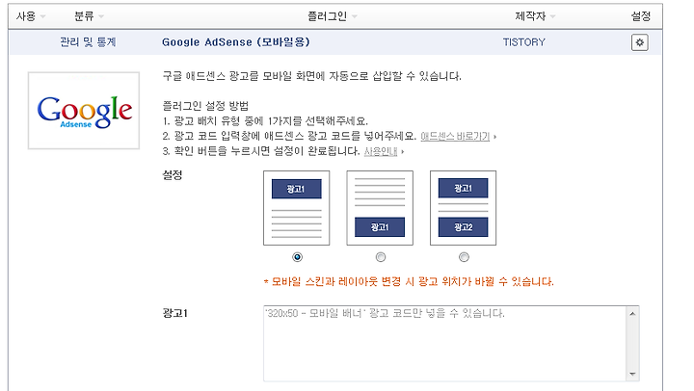
Task: Click the 설정 column header
Action: click(x=640, y=16)
